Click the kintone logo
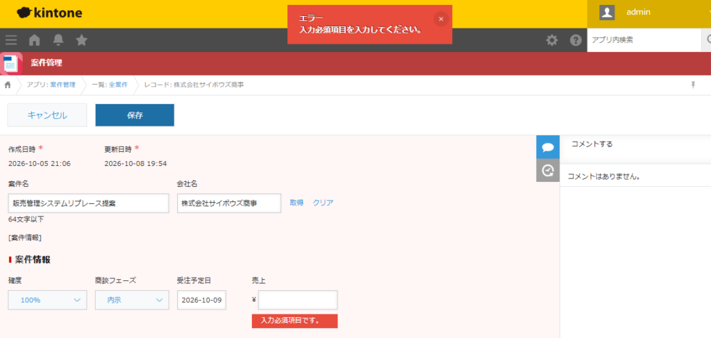711x338 pixels. tap(49, 12)
